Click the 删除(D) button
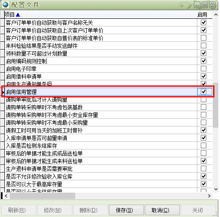The height and width of the screenshot is (217, 220). point(90,210)
